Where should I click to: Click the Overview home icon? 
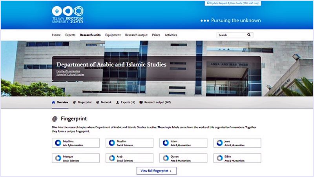pos(53,102)
